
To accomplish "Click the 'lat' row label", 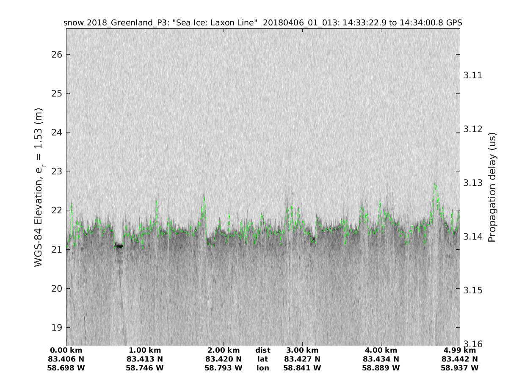I will tap(262, 359).
